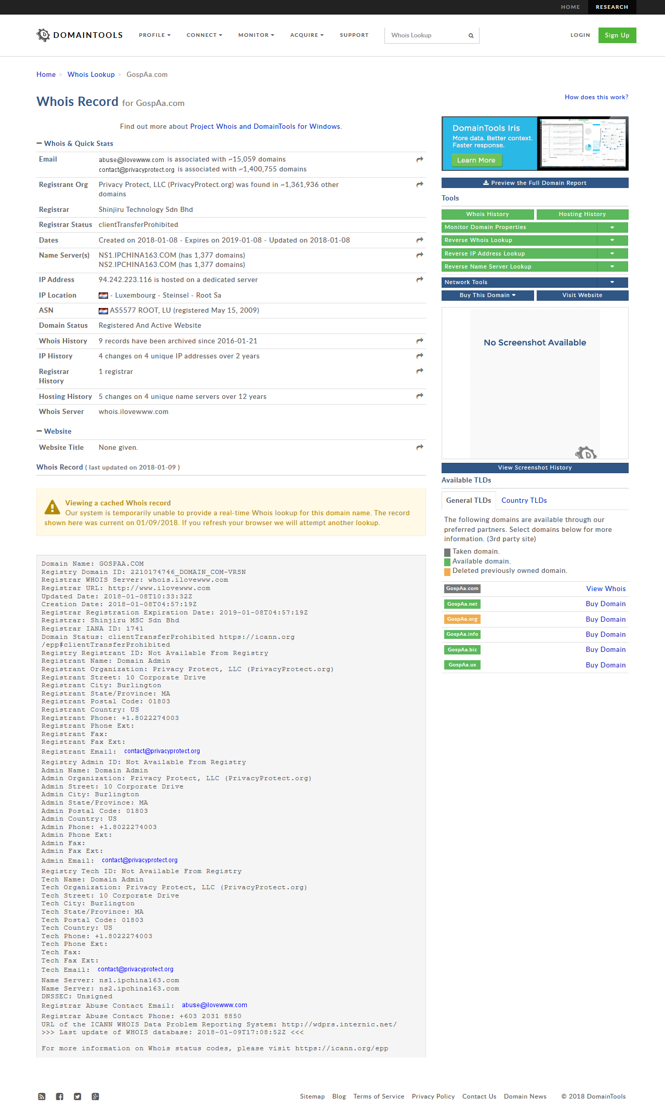This screenshot has width=665, height=1110.
Task: Click the Sign Up button
Action: (617, 35)
